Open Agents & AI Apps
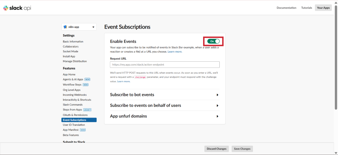Viewport: 338px width, 155px height. click(73, 80)
